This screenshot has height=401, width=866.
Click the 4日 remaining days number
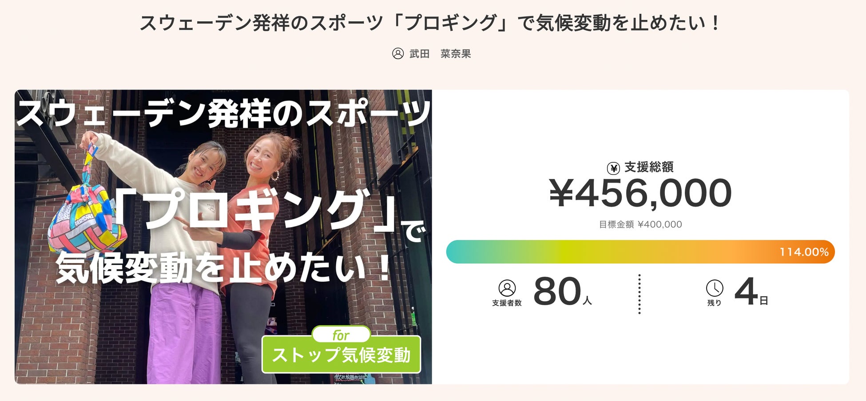751,292
